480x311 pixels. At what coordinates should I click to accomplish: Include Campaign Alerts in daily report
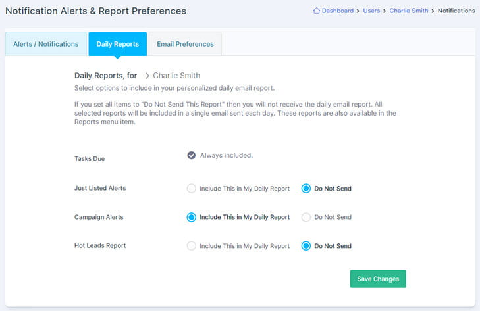[x=192, y=217]
